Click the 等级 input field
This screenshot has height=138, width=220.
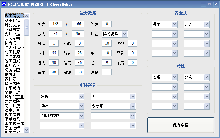[54, 43]
